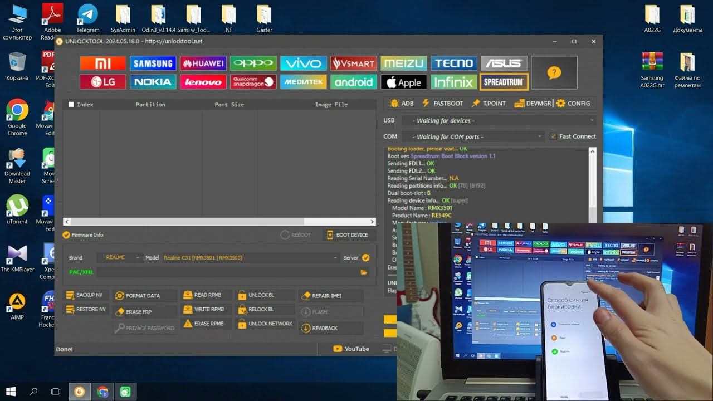This screenshot has height=401, width=713.
Task: Toggle the Index select-all checkbox
Action: 71,104
